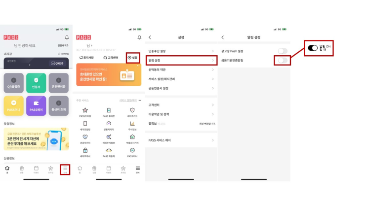367x206 pixels.
Task: Tap the 신용정보 section heading
Action: click(9, 158)
